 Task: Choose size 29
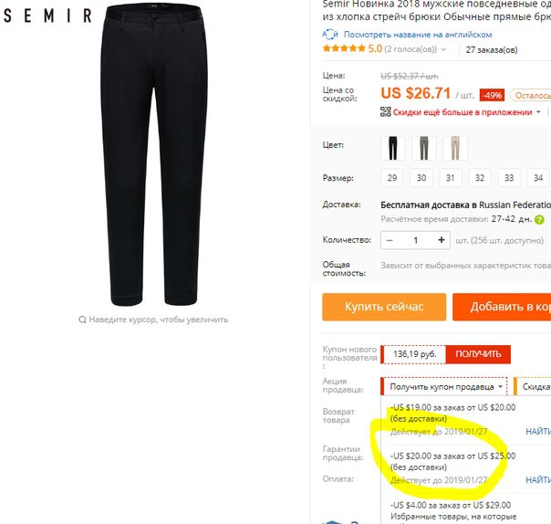[392, 178]
